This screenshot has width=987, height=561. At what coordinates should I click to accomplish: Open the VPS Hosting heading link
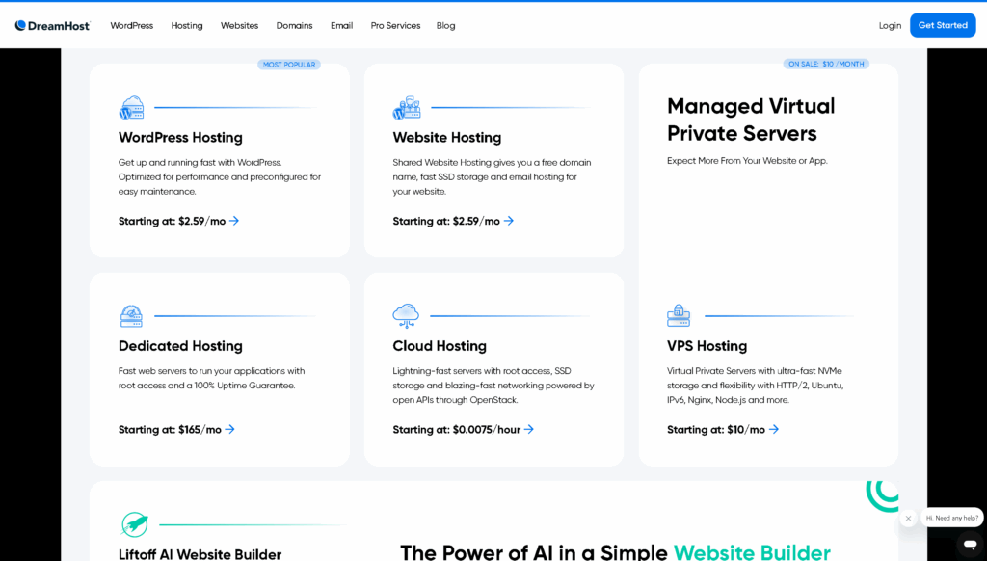coord(707,346)
